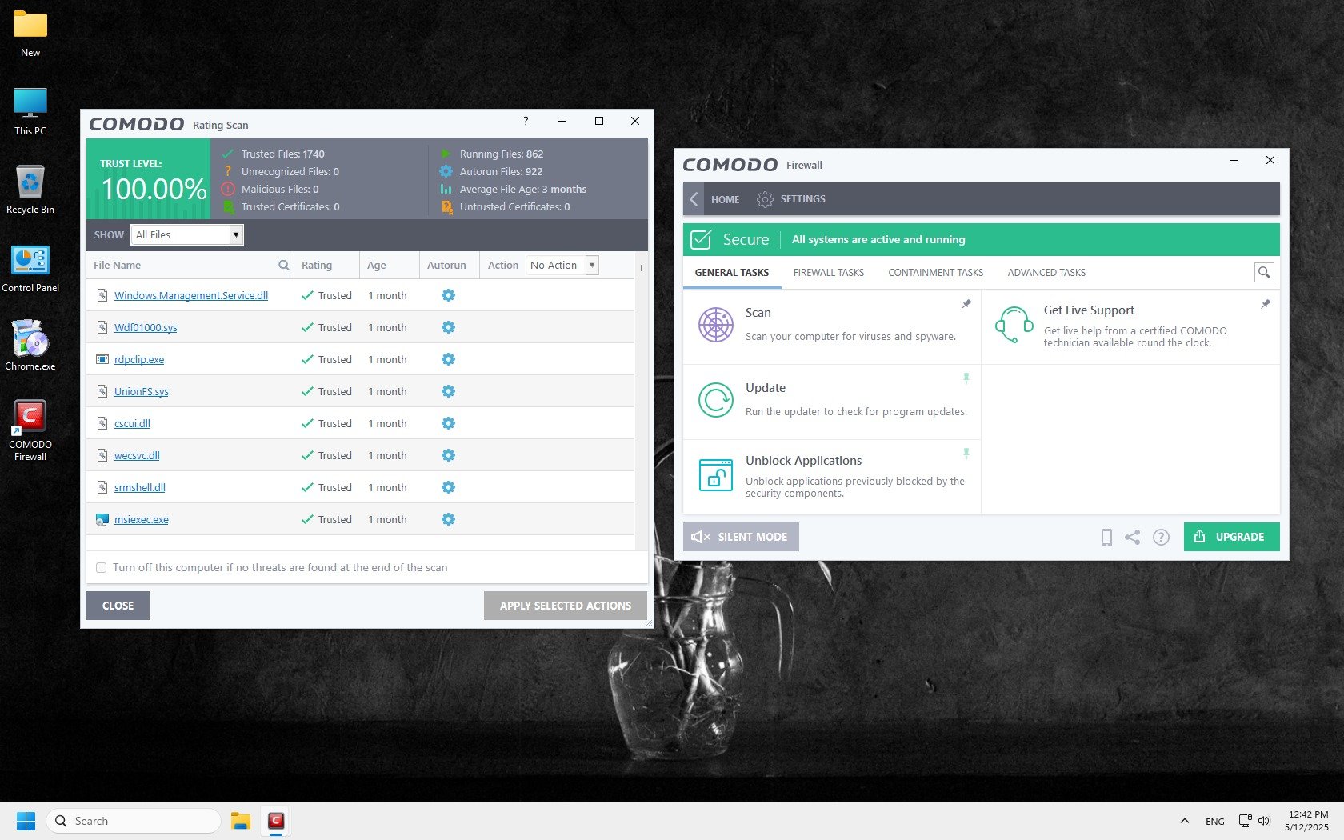
Task: Sort by the Autorun column header
Action: tap(446, 266)
